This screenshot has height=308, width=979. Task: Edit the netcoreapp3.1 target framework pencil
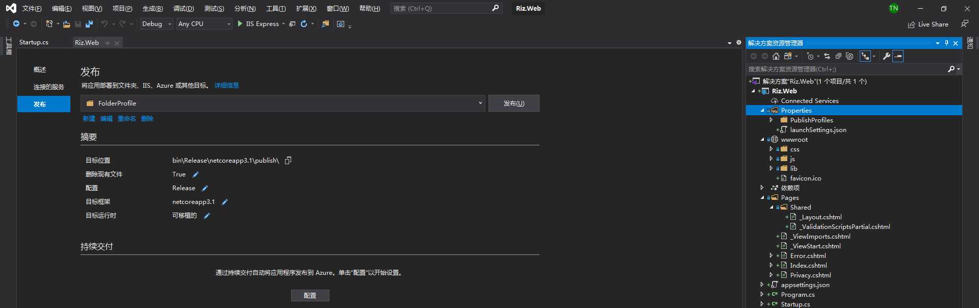point(225,202)
